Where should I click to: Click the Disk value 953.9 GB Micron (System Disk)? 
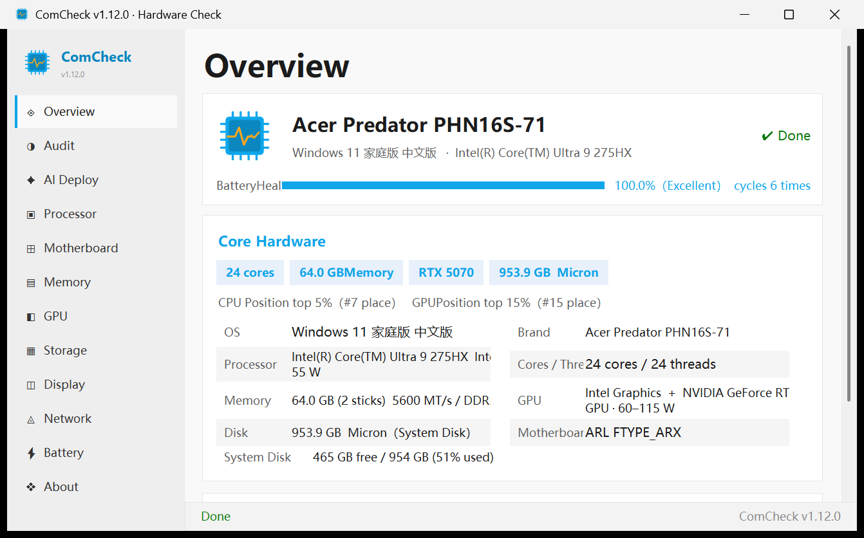380,432
